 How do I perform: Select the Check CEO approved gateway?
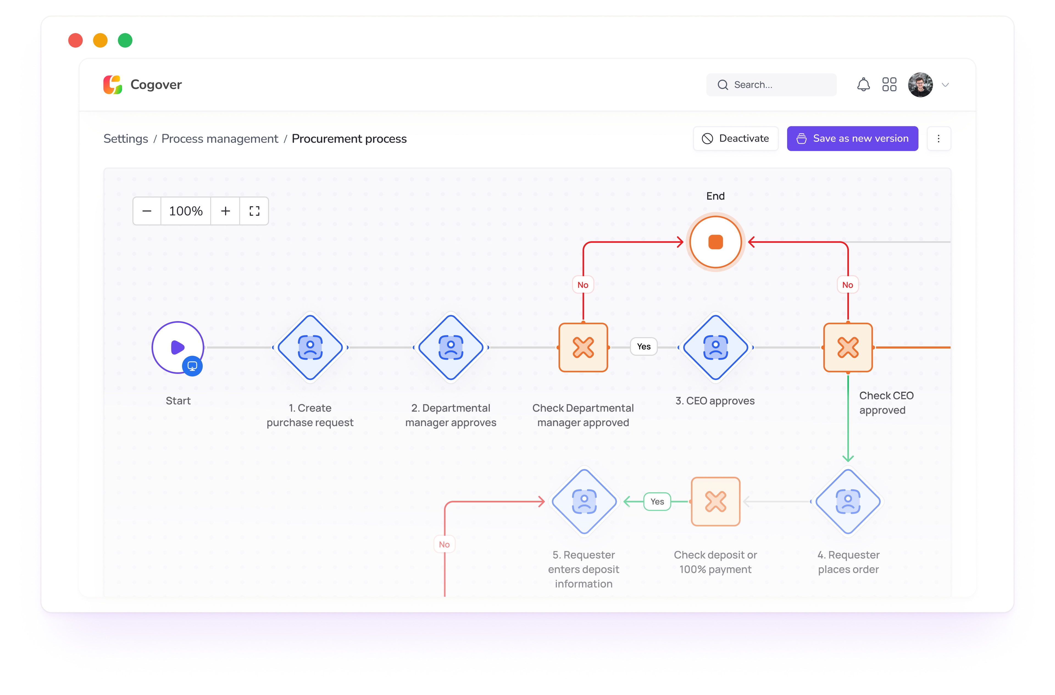[x=848, y=348]
